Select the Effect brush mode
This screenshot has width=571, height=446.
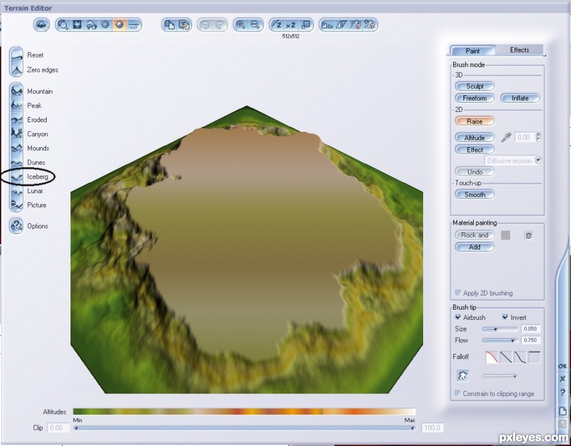point(475,150)
